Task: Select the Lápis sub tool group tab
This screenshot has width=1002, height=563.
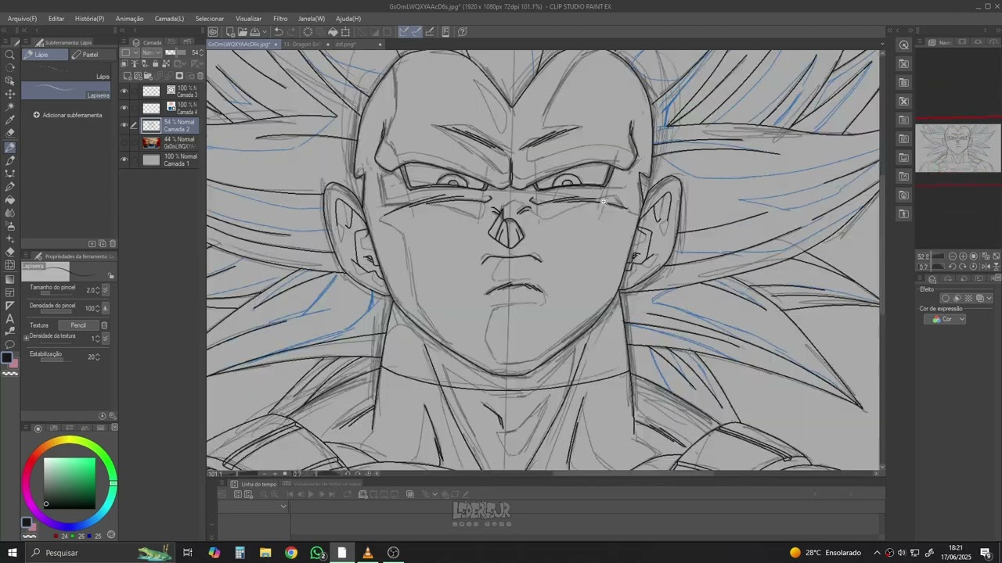Action: 45,55
